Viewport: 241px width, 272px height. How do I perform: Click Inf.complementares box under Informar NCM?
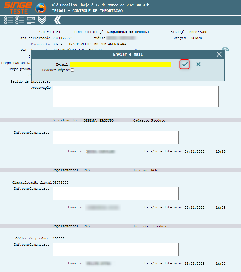point(115,194)
